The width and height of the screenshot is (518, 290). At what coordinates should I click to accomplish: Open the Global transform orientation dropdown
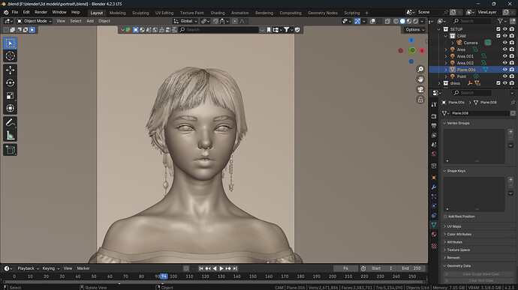pyautogui.click(x=185, y=21)
